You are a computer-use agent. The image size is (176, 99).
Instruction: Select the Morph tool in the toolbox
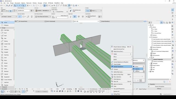click(x=7, y=63)
